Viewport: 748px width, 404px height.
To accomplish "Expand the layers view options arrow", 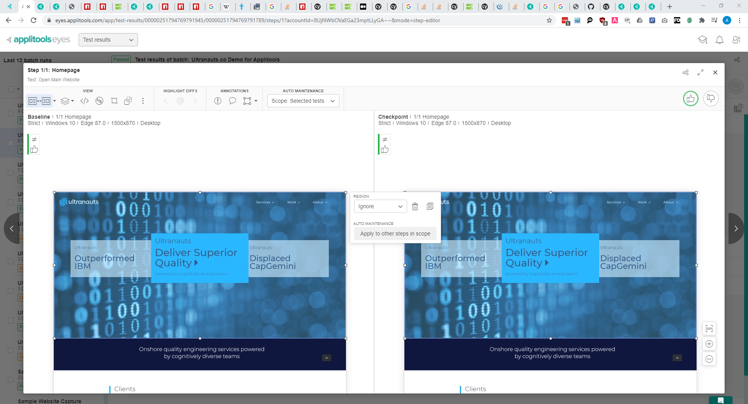I will coord(72,101).
